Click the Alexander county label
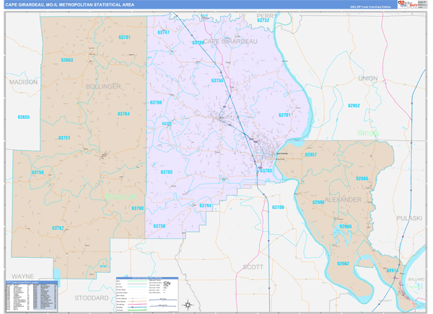The height and width of the screenshot is (314, 433). coord(343,199)
